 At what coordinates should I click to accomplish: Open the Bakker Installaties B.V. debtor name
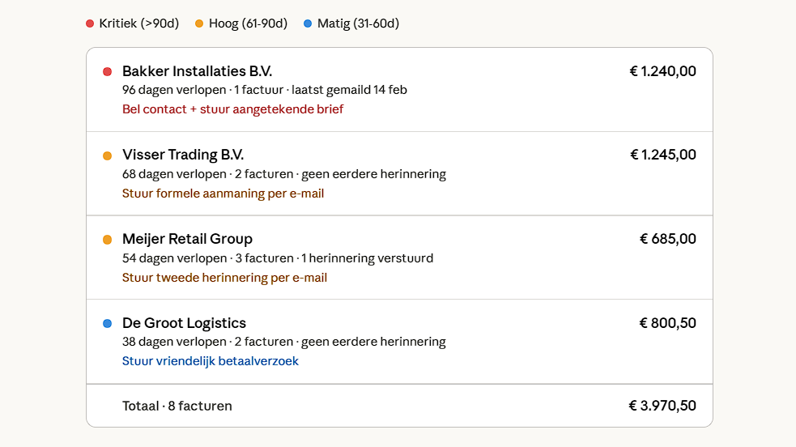(197, 71)
